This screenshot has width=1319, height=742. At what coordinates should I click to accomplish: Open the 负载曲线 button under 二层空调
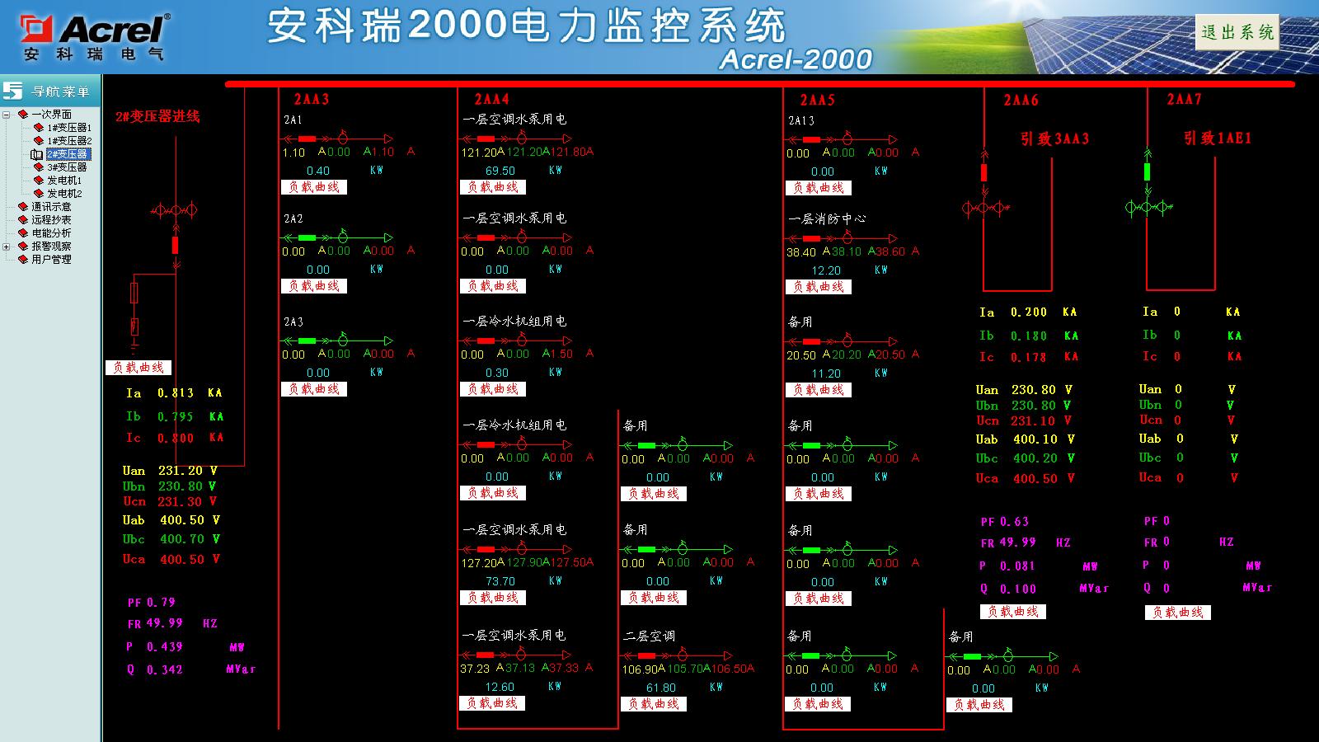click(x=654, y=704)
